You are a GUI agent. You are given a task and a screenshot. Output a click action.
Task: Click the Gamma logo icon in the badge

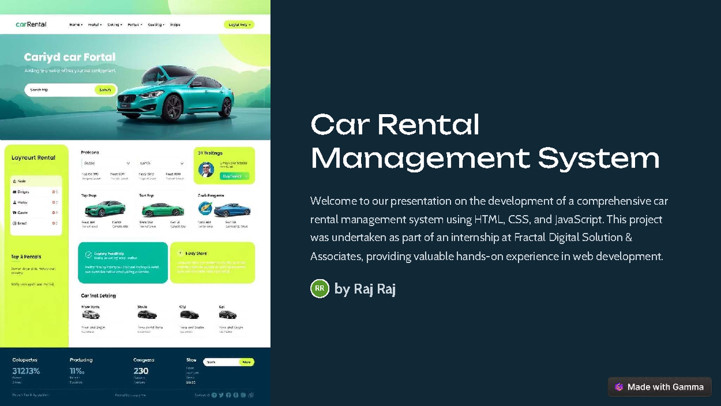tap(619, 387)
